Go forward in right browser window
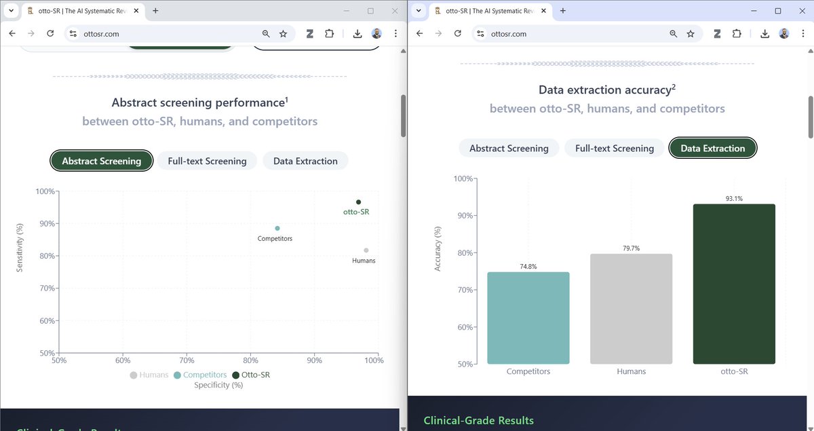Screen dimensions: 814x431 (x=438, y=34)
